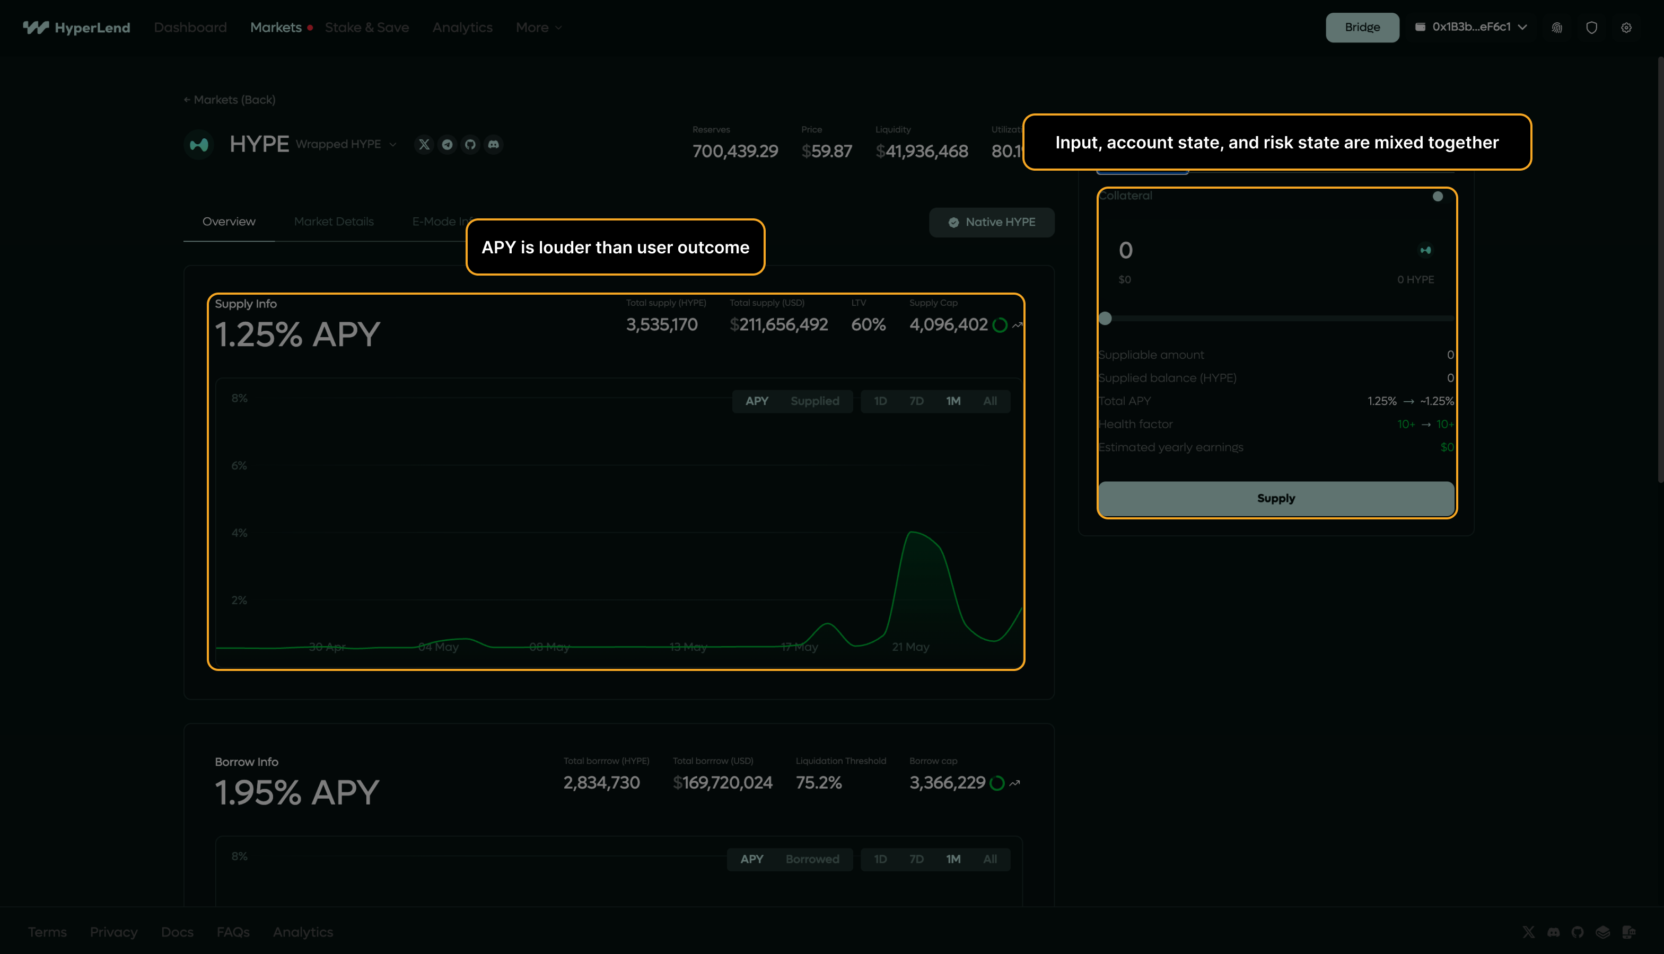Click the supply APY chart area
Viewport: 1664px width, 954px height.
pos(619,524)
